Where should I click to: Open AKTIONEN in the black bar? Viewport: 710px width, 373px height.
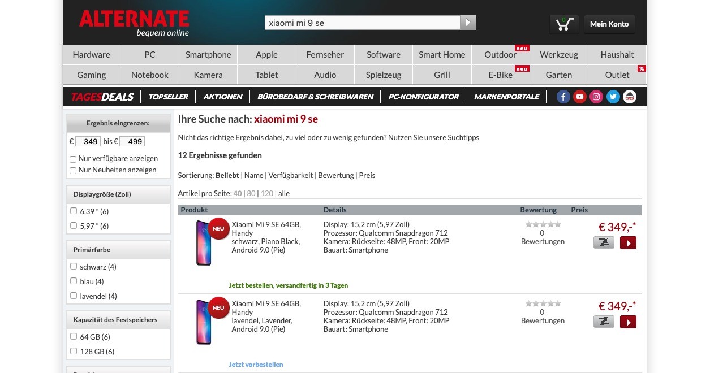point(223,97)
